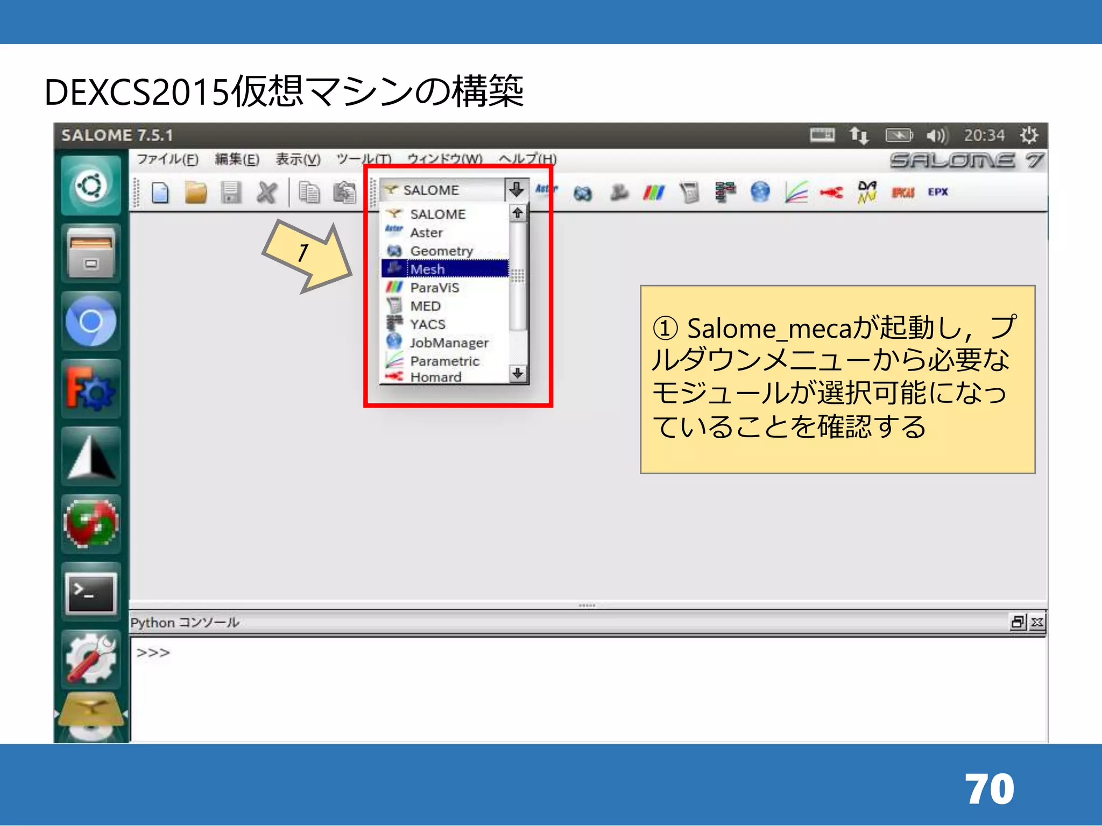Activate the Eficas module toolbar icon

point(903,192)
